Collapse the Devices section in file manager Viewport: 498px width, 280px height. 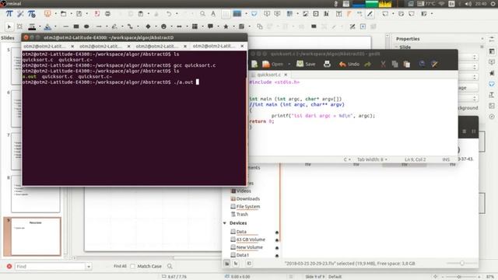(225, 223)
